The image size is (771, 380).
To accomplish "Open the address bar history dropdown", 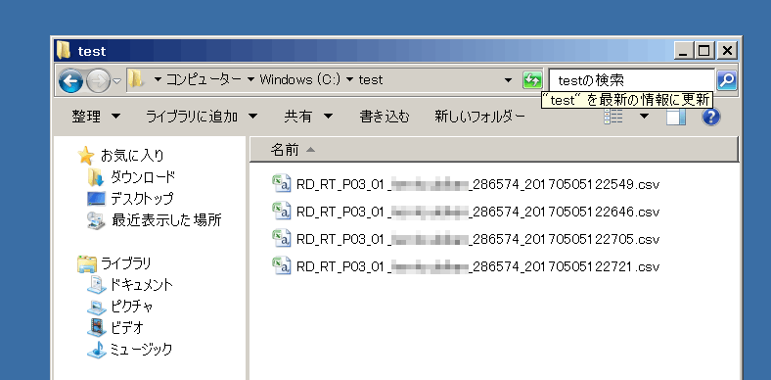I will pos(509,79).
